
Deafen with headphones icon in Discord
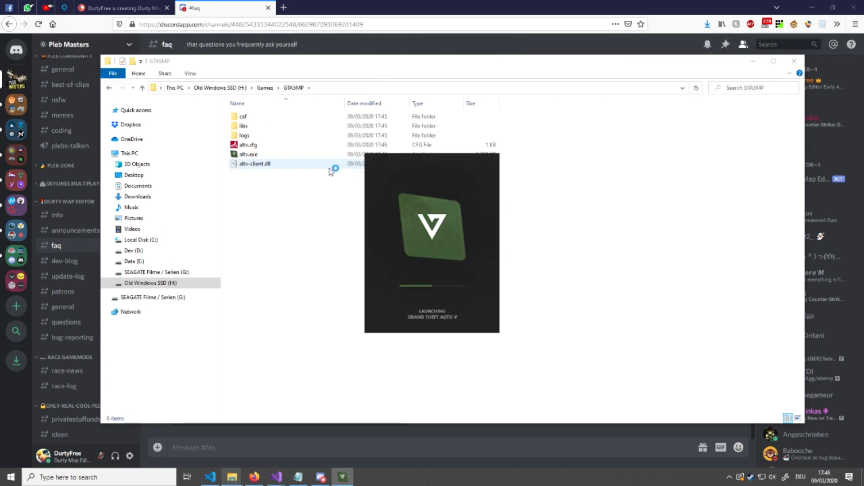115,456
